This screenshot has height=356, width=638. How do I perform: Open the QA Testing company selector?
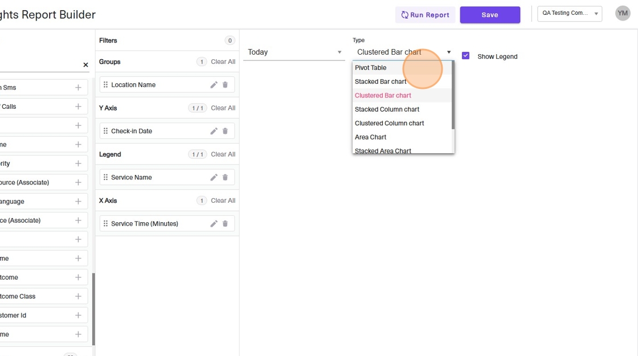tap(570, 14)
